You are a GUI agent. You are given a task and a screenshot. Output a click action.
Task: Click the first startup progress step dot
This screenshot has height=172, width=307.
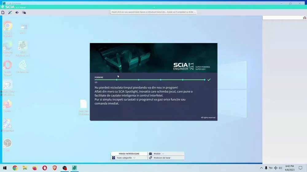click(x=117, y=80)
